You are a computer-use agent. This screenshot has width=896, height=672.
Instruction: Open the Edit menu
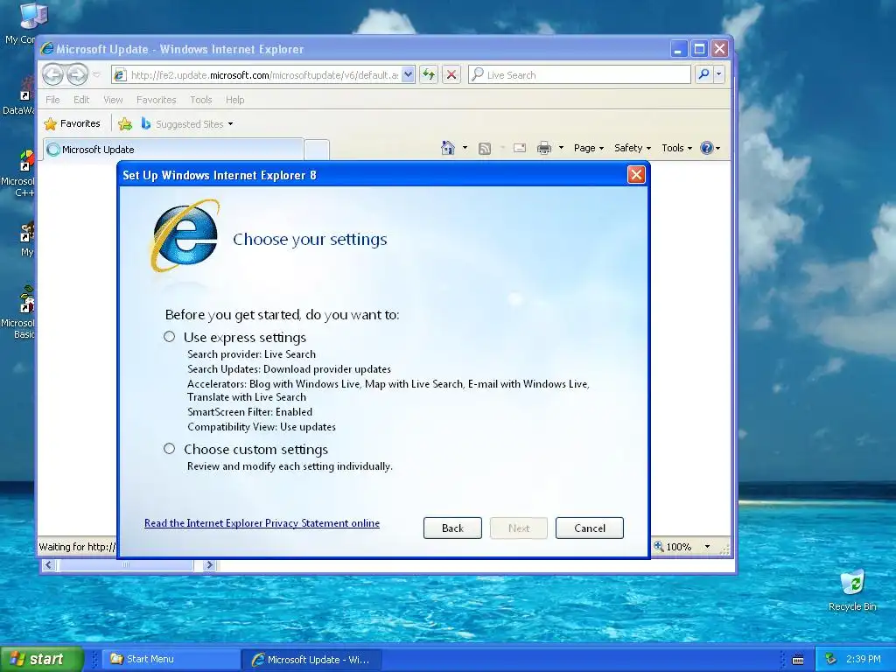81,100
